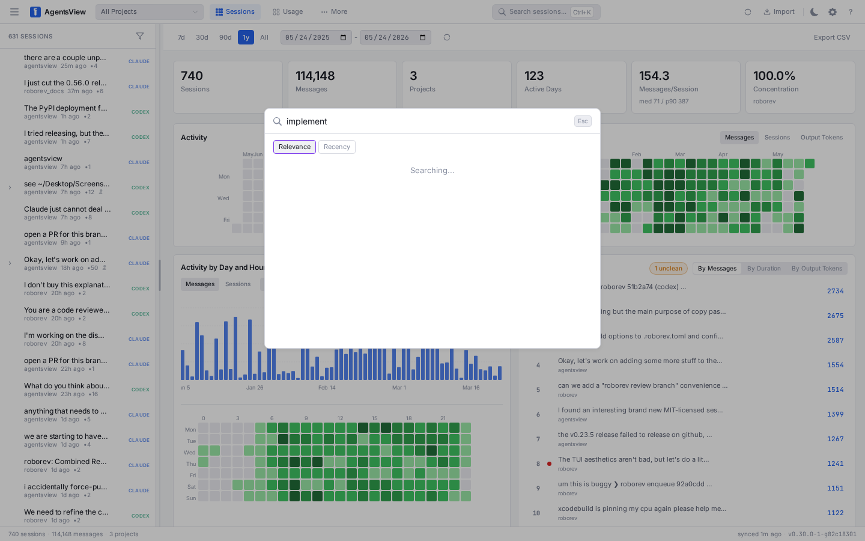The height and width of the screenshot is (541, 865).
Task: Click the red status dot on rank 8
Action: click(549, 464)
